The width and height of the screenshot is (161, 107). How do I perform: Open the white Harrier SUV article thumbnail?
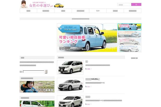point(70,101)
